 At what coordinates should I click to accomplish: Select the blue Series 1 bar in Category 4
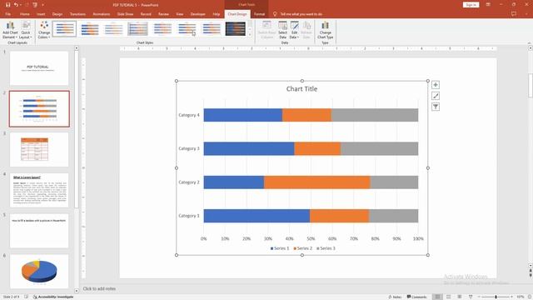click(243, 115)
